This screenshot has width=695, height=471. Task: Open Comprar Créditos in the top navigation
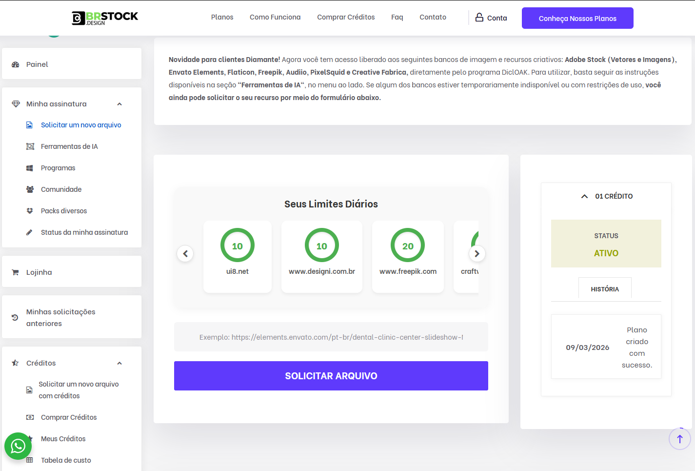(346, 17)
